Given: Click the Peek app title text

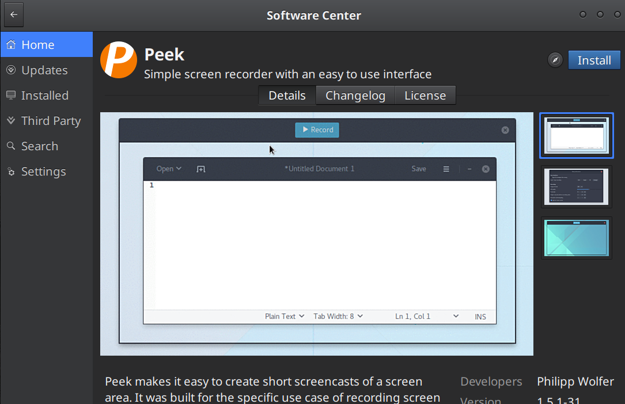Looking at the screenshot, I should pyautogui.click(x=164, y=55).
